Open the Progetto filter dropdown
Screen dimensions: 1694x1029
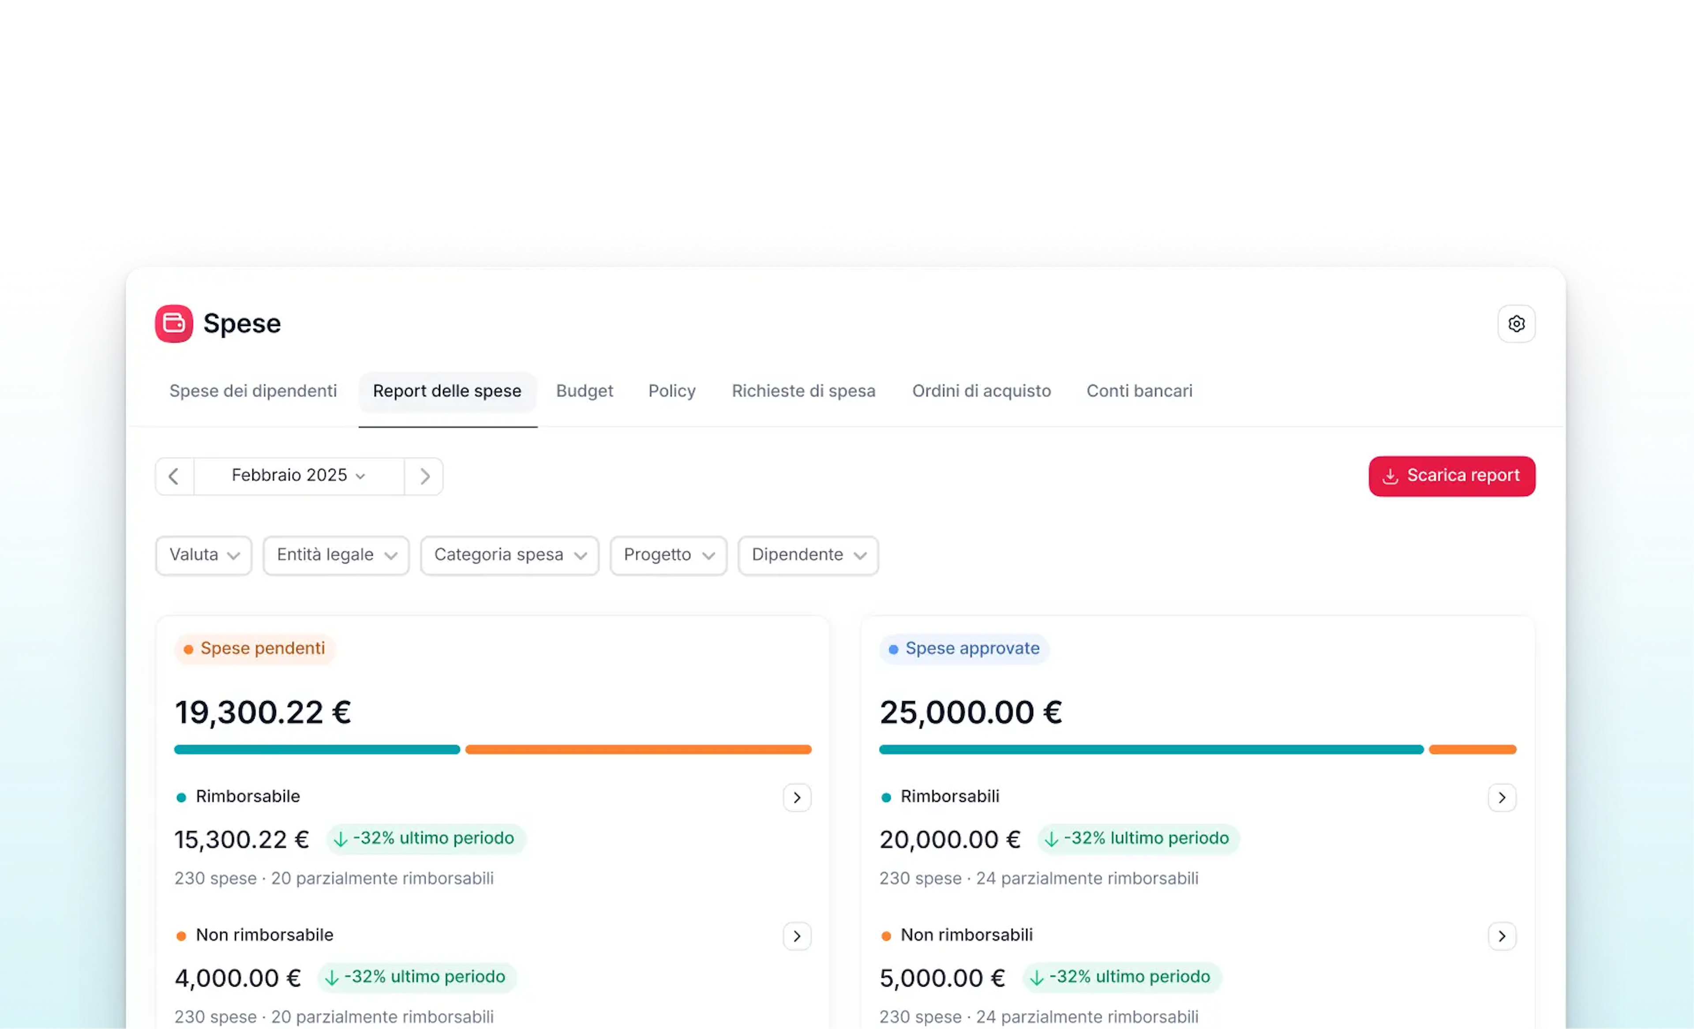[667, 555]
